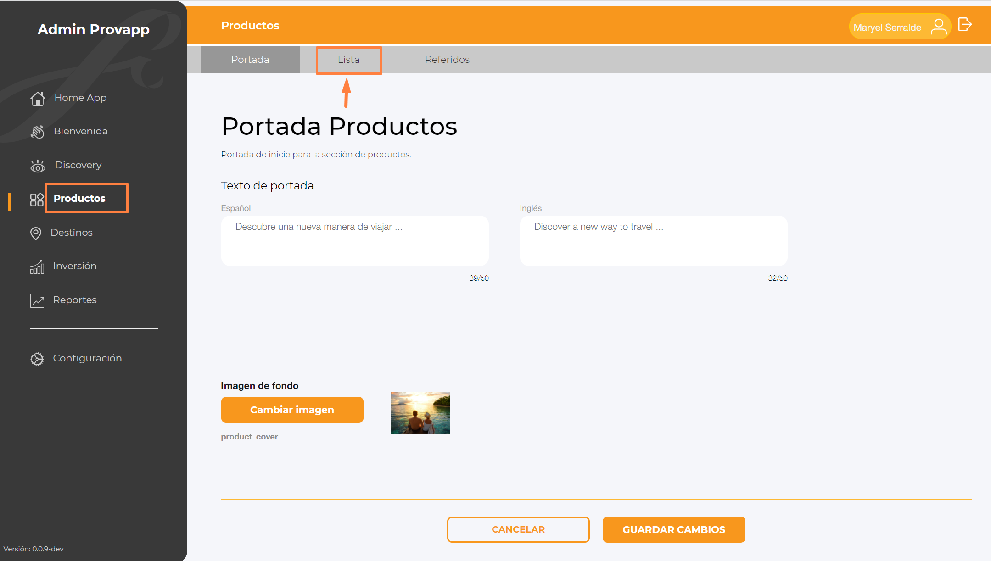991x561 pixels.
Task: Click the user profile avatar icon
Action: pyautogui.click(x=938, y=27)
